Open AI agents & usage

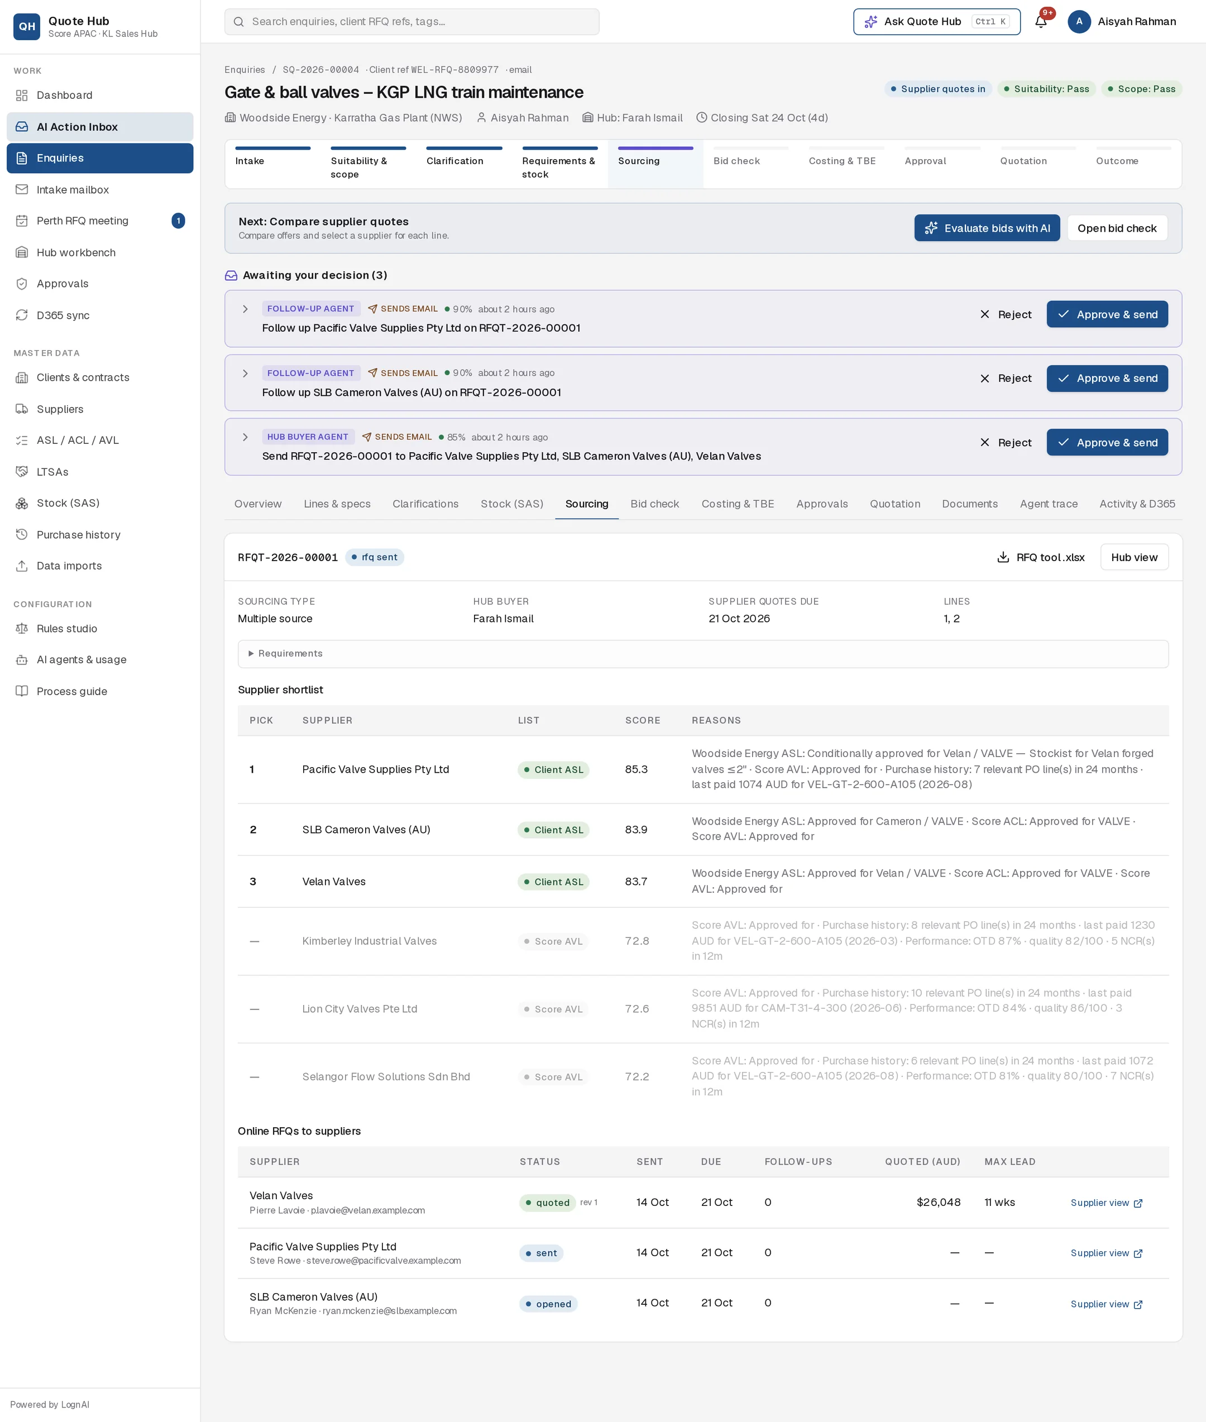click(100, 660)
